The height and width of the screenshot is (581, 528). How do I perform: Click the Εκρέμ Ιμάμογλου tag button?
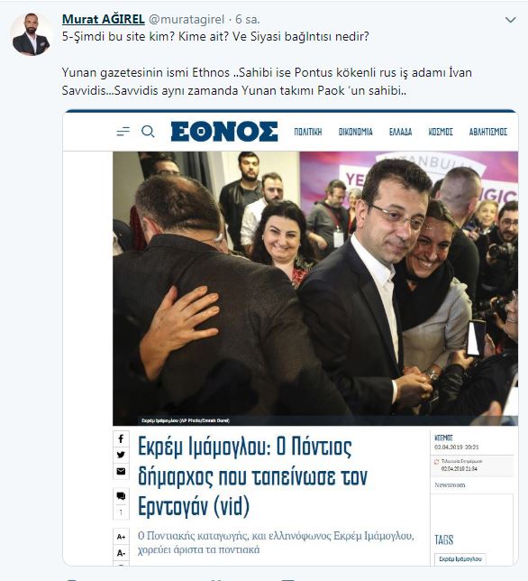tap(460, 558)
